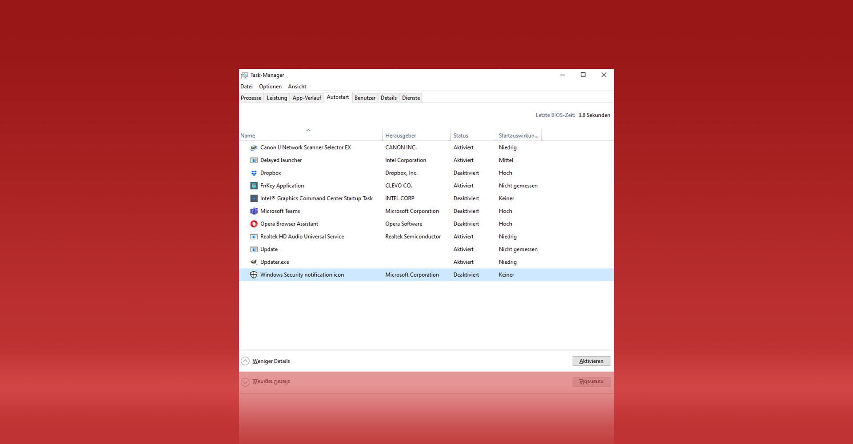Switch to the Dienste tab
The width and height of the screenshot is (853, 444).
tap(411, 98)
